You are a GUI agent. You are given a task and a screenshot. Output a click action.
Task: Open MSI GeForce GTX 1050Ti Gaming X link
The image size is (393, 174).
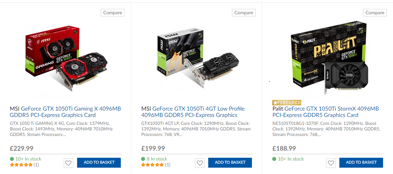[65, 112]
